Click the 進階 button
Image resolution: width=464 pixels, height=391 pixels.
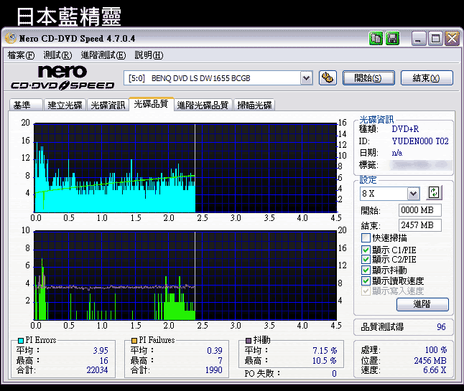(x=422, y=304)
